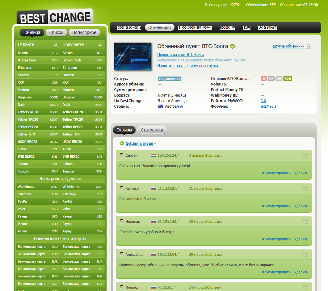The image size is (328, 291).
Task: Select Ethereum ETH in the Получаете column
Action: tap(82, 68)
